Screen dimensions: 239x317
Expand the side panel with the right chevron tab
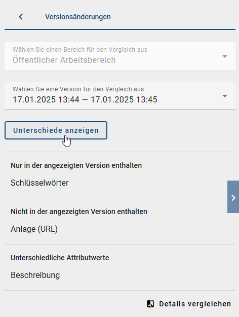click(x=233, y=197)
